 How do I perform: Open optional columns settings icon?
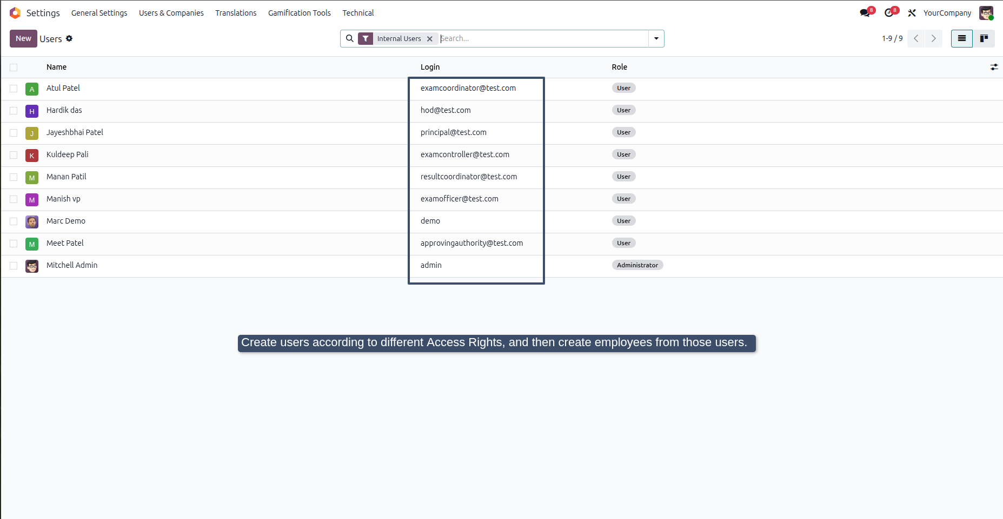click(994, 67)
